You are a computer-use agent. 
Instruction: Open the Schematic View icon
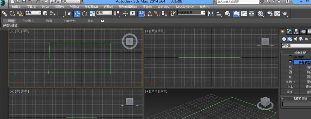coord(252,13)
